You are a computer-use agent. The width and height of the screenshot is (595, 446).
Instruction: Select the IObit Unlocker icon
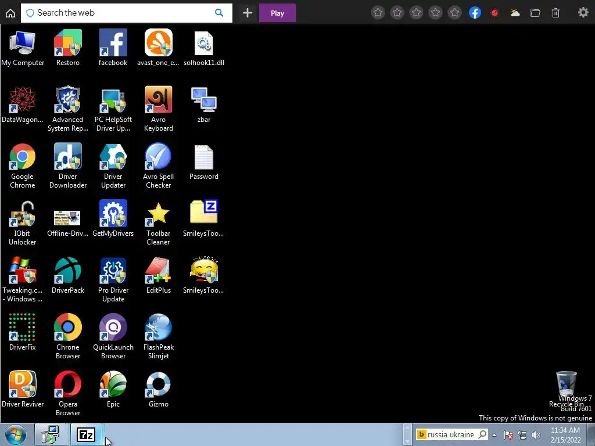23,214
